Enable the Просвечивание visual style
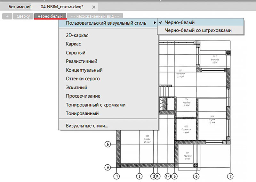 click(83, 96)
